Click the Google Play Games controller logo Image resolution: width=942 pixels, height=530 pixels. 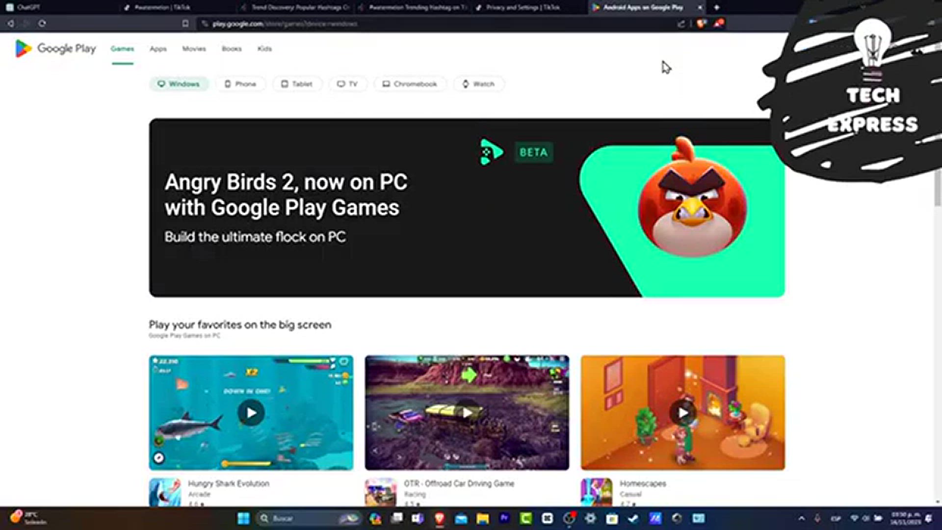point(491,152)
